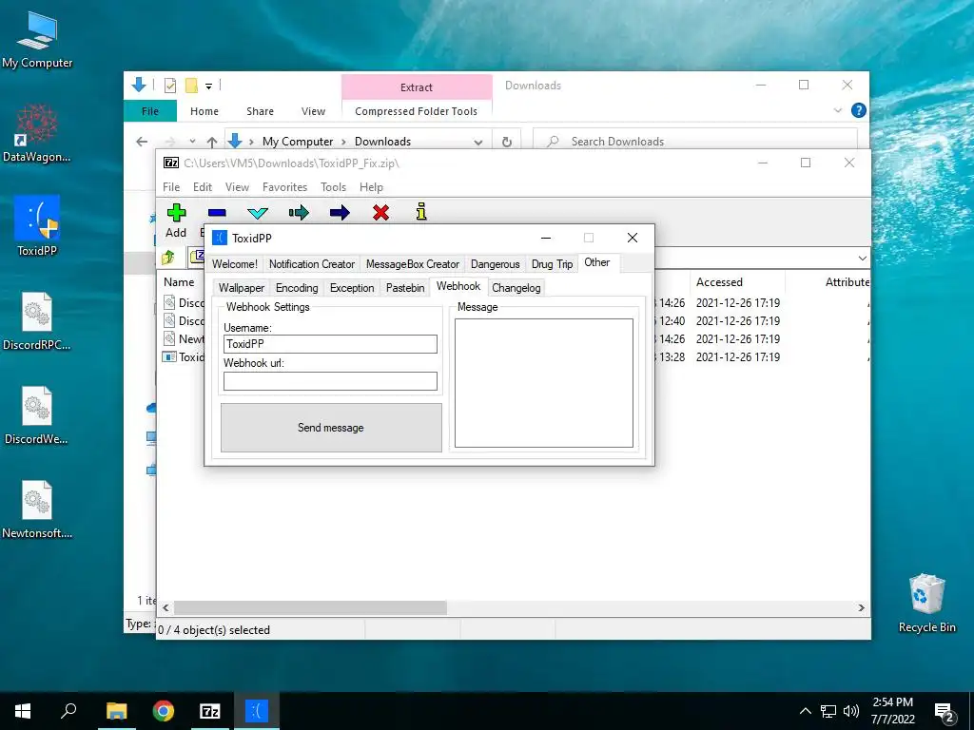Click the 7-Zip up-folder icon
Screen dimensions: 974x730
(168, 257)
